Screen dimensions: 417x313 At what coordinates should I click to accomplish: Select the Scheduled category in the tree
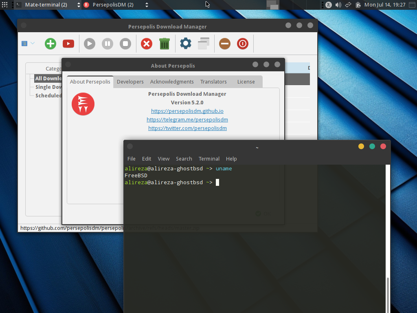48,95
